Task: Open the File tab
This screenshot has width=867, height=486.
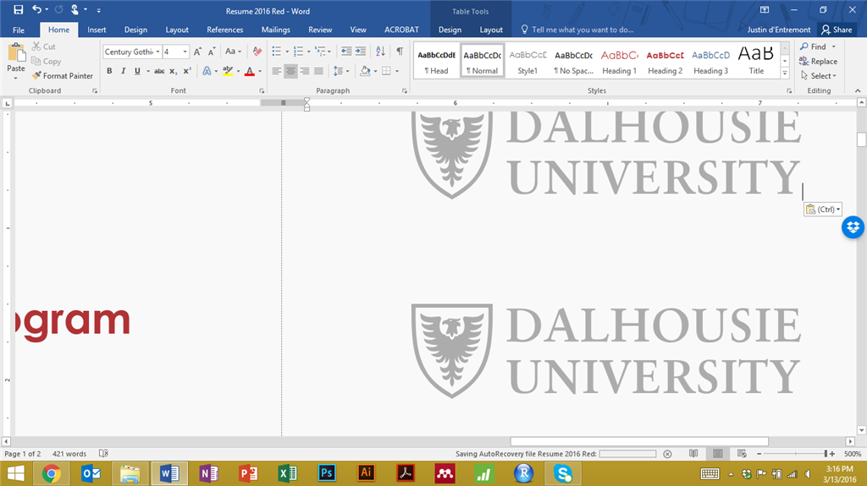Action: [x=19, y=30]
